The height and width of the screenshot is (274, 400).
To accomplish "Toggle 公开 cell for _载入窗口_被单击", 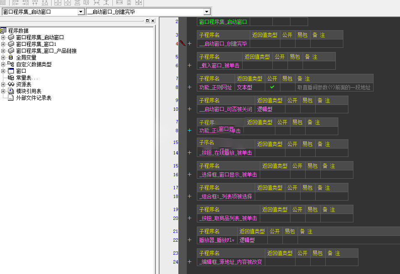I will [x=280, y=65].
